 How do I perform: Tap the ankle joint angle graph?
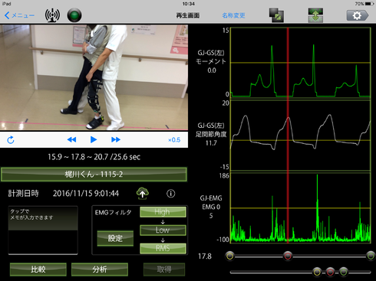[301, 136]
